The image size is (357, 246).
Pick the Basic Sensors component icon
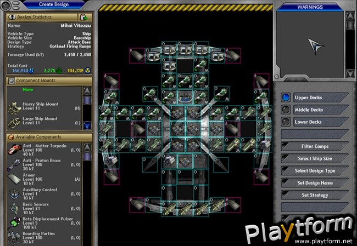pos(14,209)
